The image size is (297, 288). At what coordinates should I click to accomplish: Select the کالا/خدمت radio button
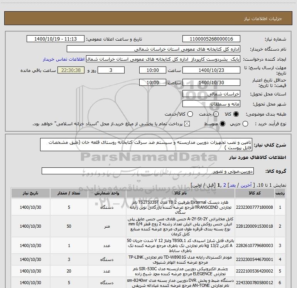pos(190,114)
